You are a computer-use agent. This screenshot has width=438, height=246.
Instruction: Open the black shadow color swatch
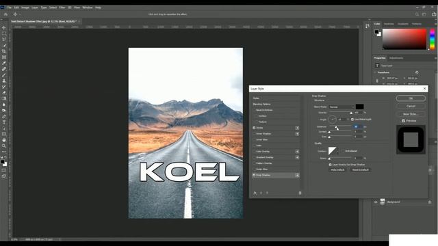[x=359, y=107]
